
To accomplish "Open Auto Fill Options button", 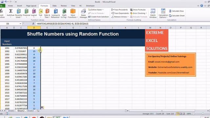I will click(x=42, y=108).
